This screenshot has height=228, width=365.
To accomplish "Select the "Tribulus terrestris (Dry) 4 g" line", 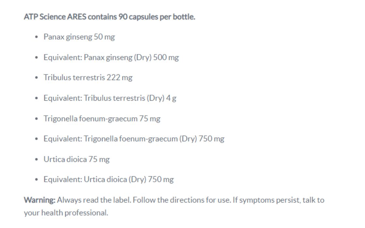I will click(x=110, y=98).
